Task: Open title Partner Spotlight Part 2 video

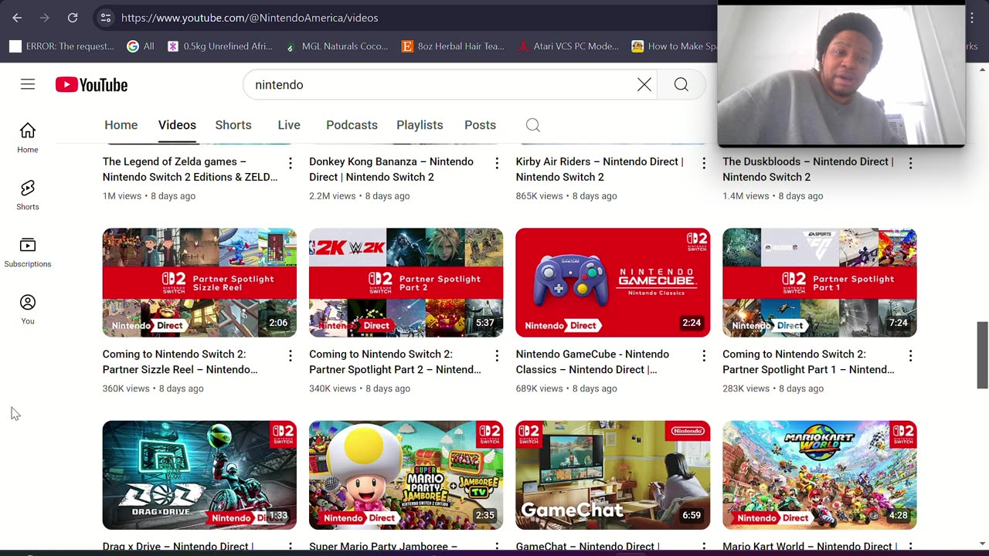Action: tap(395, 361)
